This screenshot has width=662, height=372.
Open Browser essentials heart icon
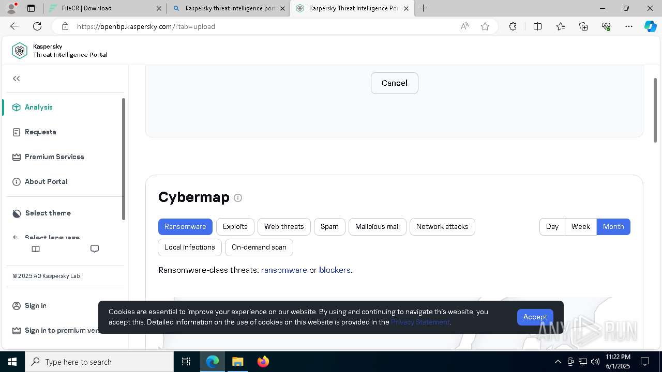click(x=606, y=26)
